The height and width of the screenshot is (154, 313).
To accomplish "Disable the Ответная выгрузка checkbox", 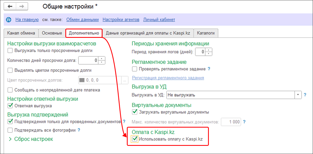I will [x=10, y=106].
